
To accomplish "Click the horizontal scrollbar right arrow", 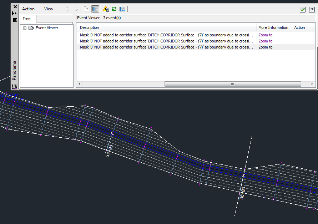I will pyautogui.click(x=313, y=84).
